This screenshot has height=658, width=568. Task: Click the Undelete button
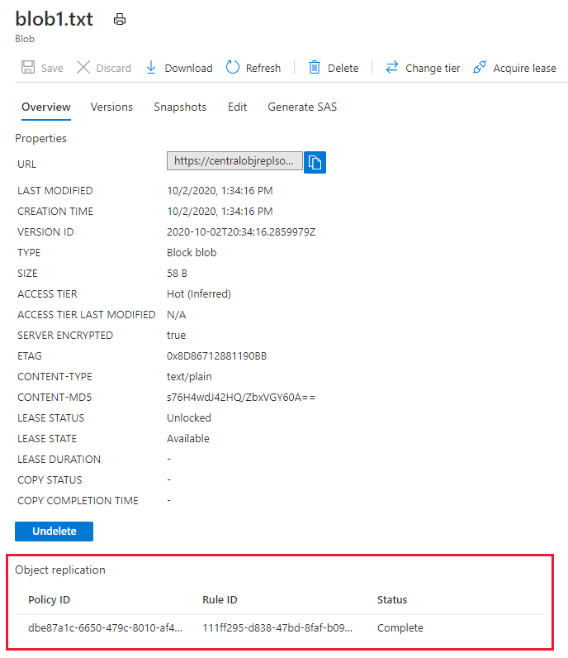coord(54,532)
